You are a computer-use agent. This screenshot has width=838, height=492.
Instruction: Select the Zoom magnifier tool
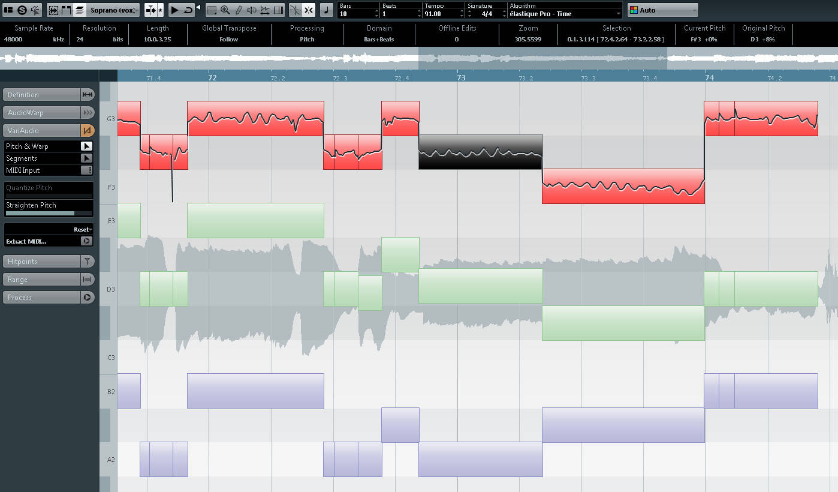225,10
